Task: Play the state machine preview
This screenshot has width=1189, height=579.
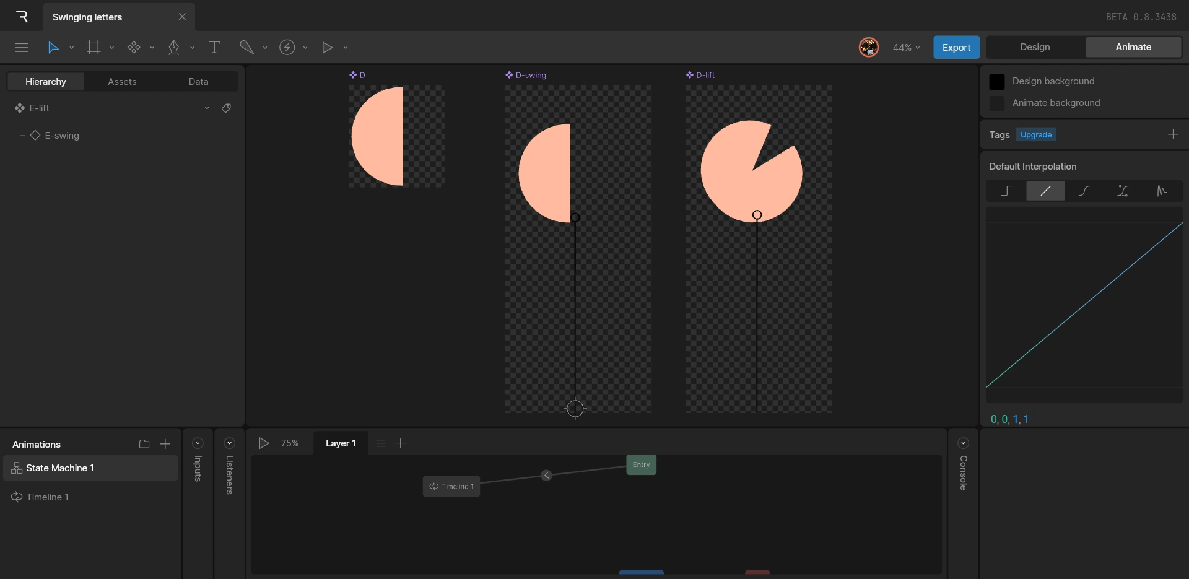Action: click(x=264, y=443)
